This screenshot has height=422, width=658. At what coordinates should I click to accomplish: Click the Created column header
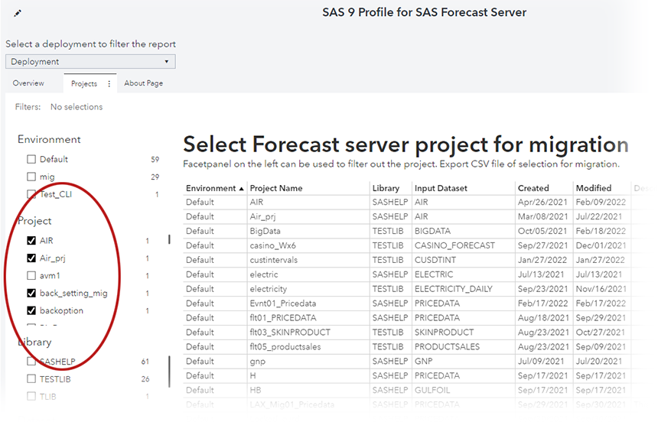[x=533, y=188]
